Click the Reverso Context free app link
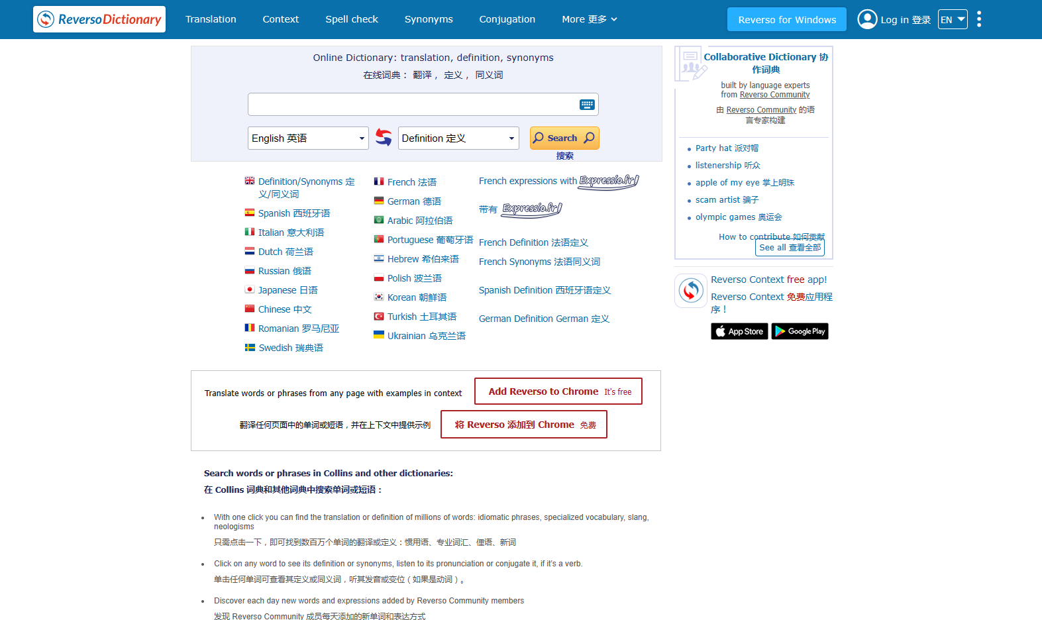 (768, 280)
